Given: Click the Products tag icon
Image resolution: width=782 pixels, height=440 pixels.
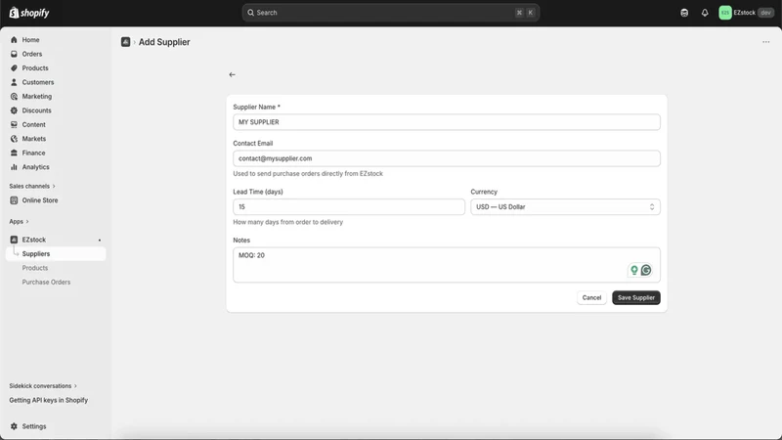Looking at the screenshot, I should coord(14,67).
